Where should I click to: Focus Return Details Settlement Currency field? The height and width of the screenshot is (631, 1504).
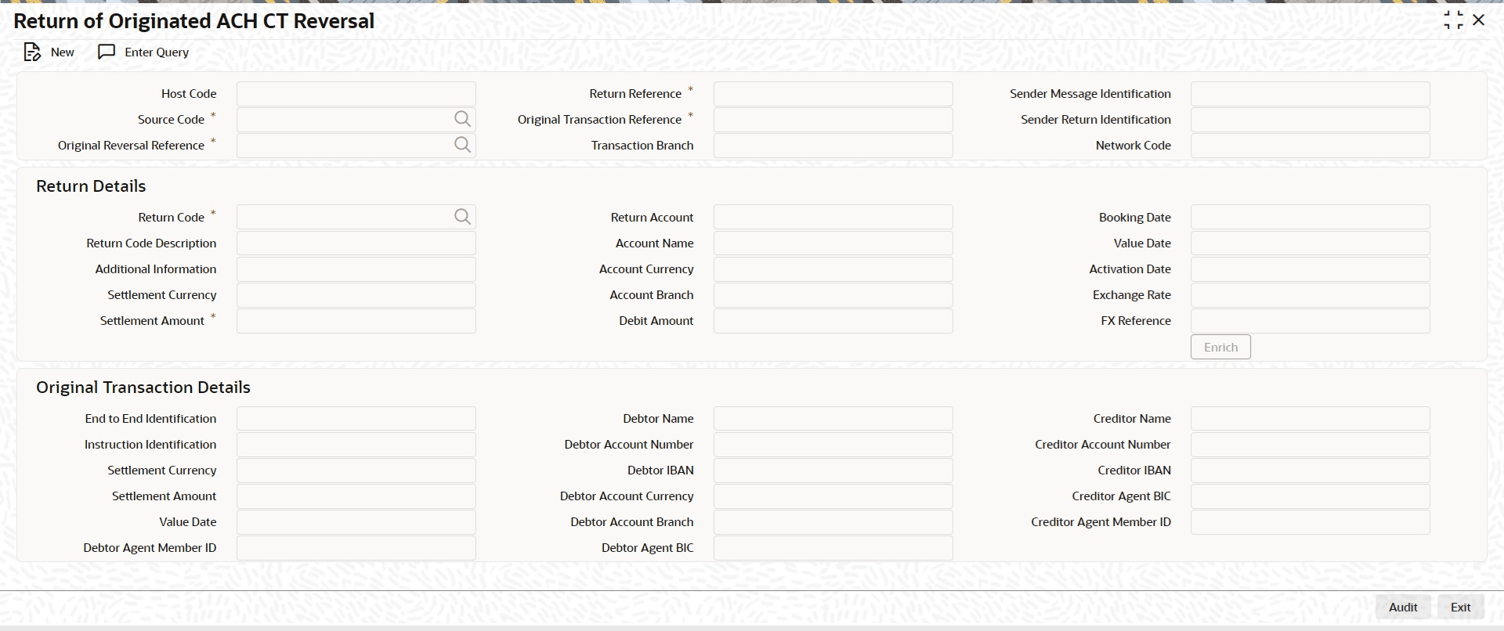tap(356, 295)
